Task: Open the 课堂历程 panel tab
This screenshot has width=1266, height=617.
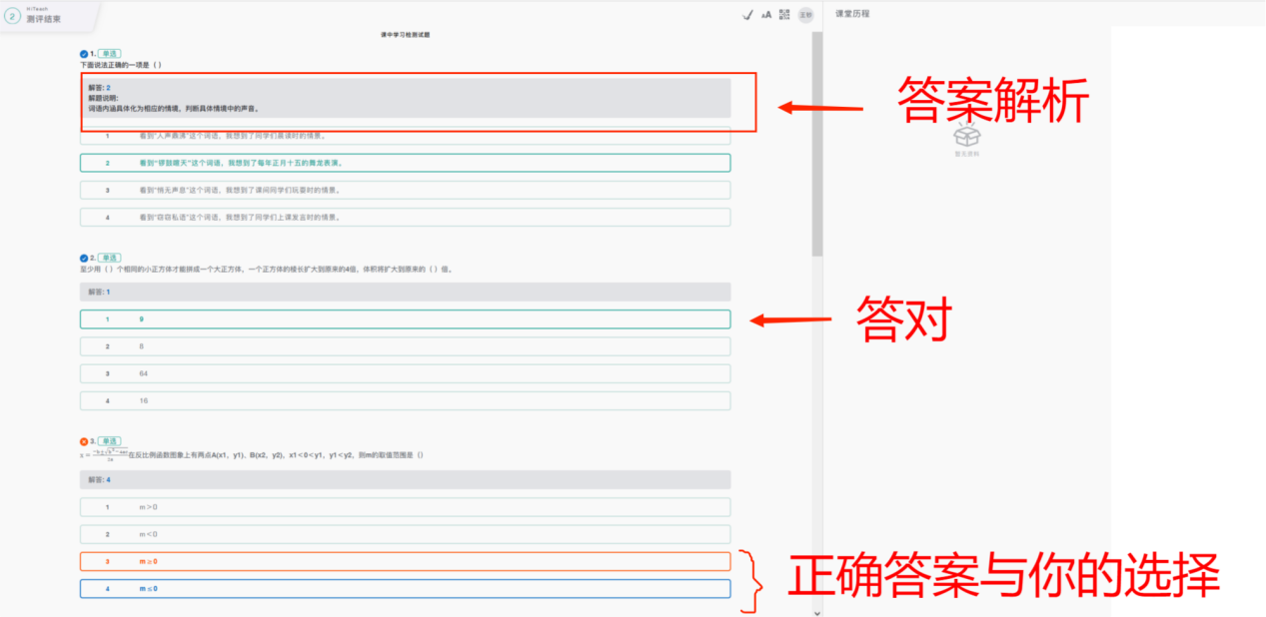Action: (x=852, y=14)
